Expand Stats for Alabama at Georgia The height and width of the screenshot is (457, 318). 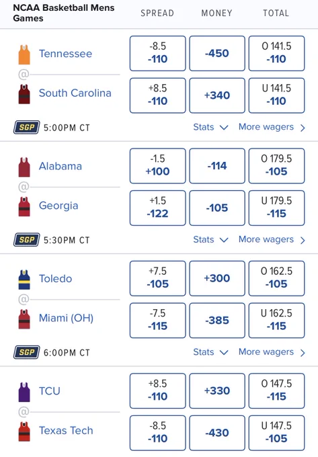[210, 239]
